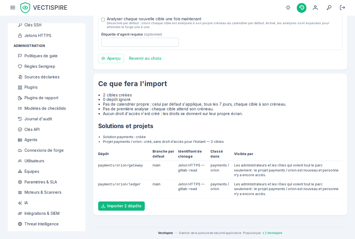Open Sources déclarées in sidebar
355x239 pixels.
pyautogui.click(x=47, y=77)
